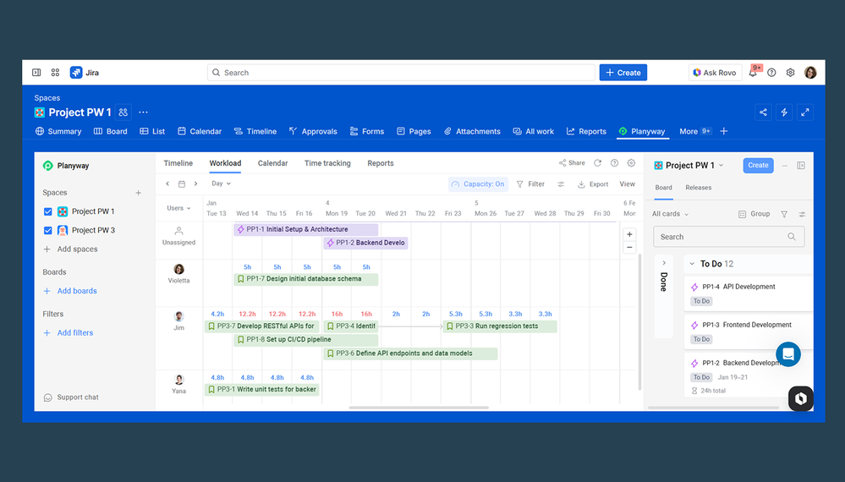This screenshot has width=845, height=482.
Task: Open the Day scale dropdown
Action: (221, 183)
